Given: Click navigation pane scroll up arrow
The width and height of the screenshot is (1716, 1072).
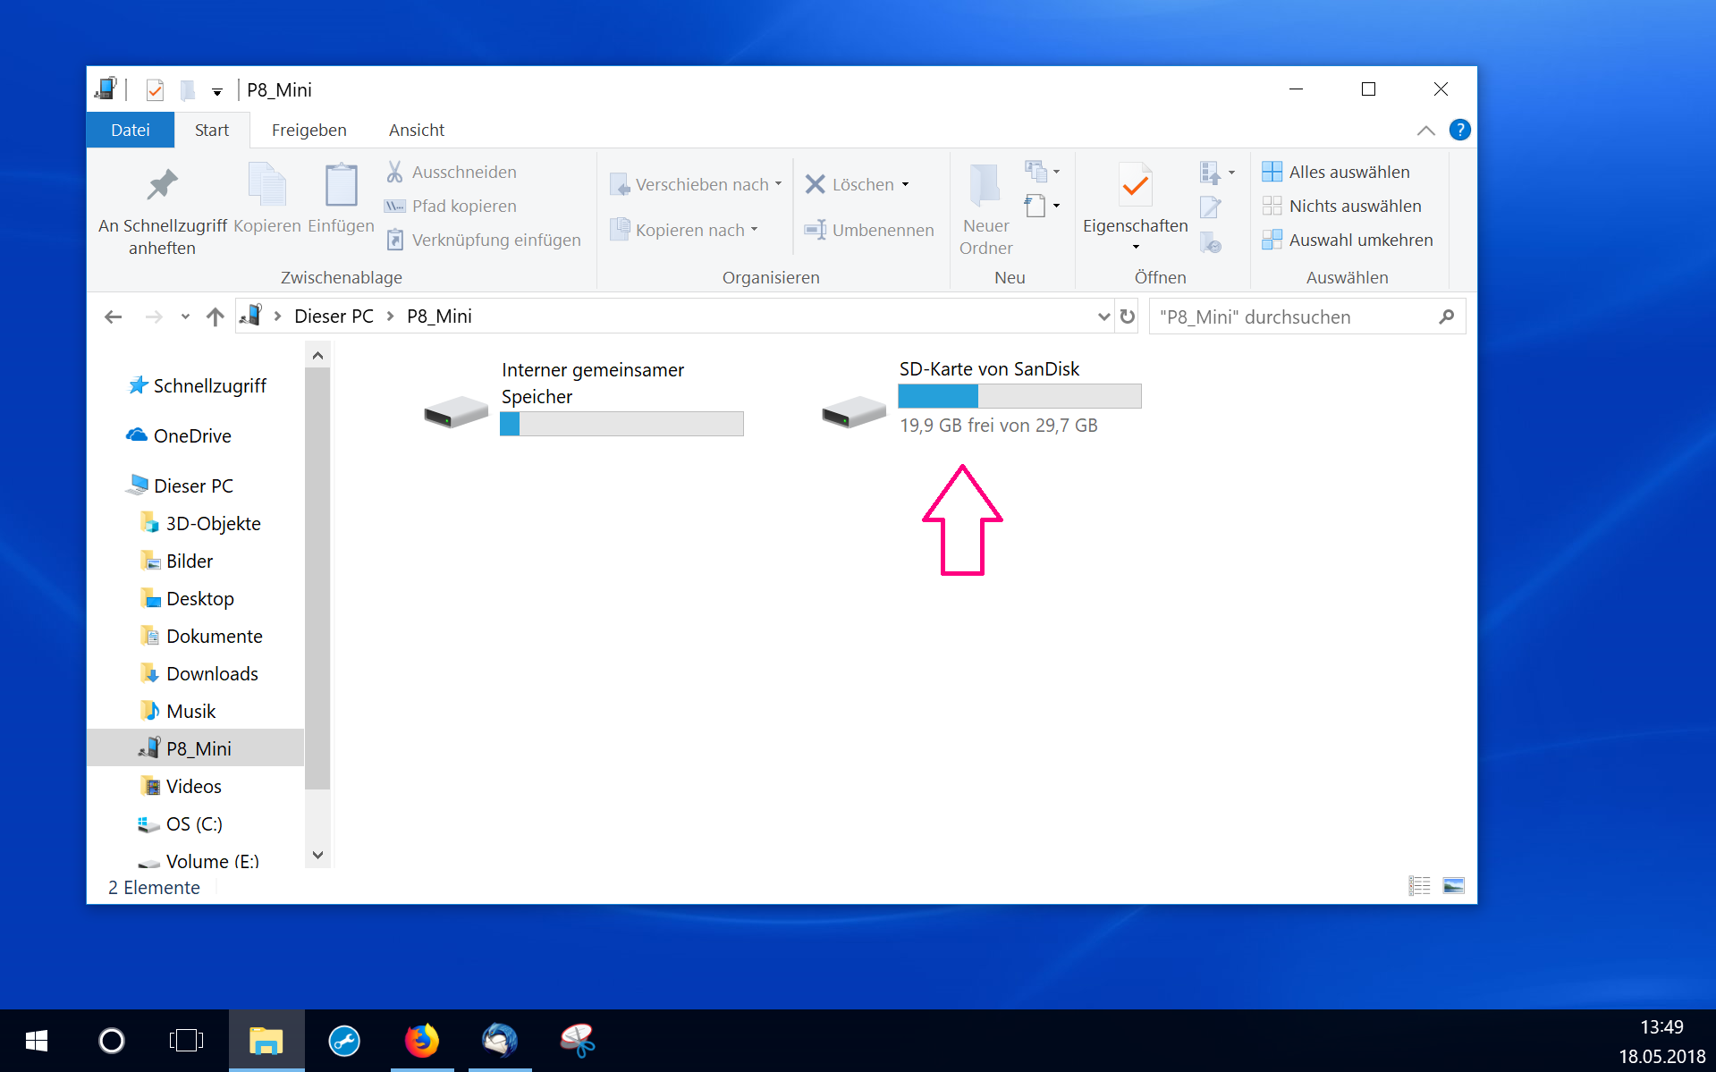Looking at the screenshot, I should [x=317, y=356].
